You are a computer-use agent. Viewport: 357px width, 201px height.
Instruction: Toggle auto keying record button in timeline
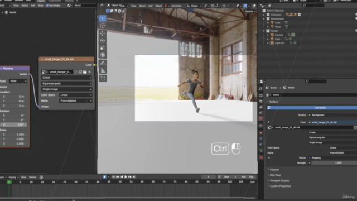pos(104,177)
